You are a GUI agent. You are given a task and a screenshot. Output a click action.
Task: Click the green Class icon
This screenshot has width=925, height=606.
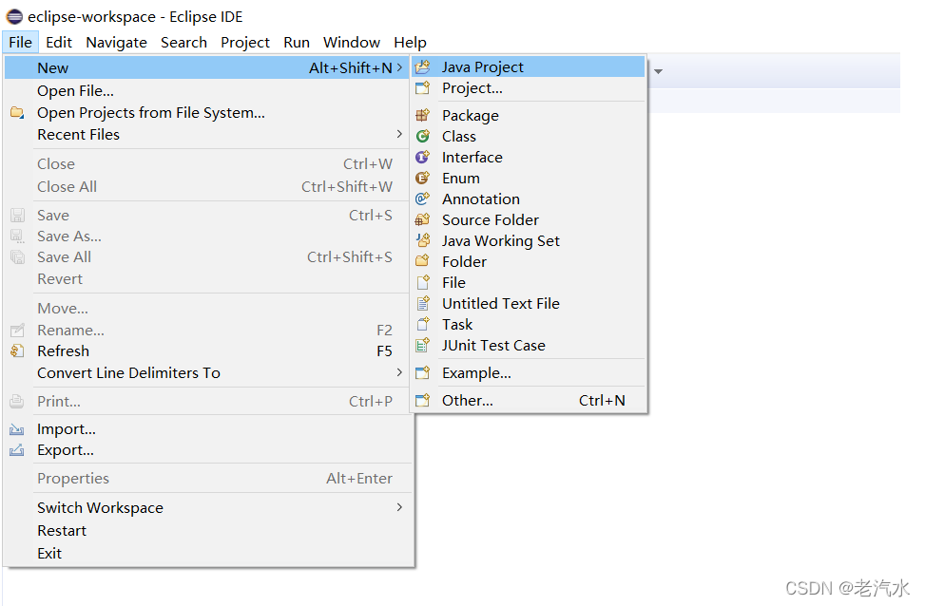tap(422, 136)
